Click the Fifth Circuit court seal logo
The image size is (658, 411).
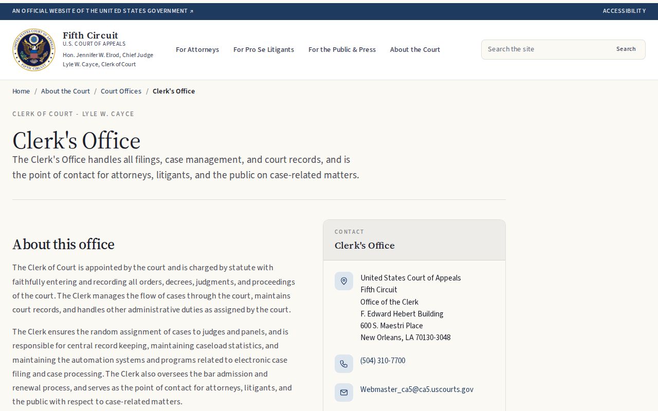point(34,50)
